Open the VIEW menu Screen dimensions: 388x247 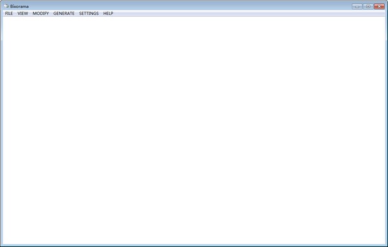tap(23, 14)
